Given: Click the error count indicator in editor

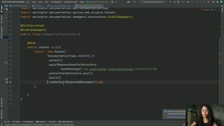Looking at the screenshot, I should click(202, 9).
